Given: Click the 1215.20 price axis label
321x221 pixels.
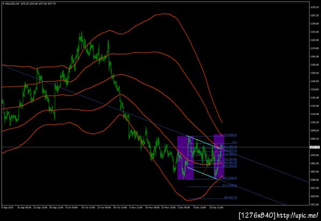Looking at the screenshot, I should coord(314,7).
